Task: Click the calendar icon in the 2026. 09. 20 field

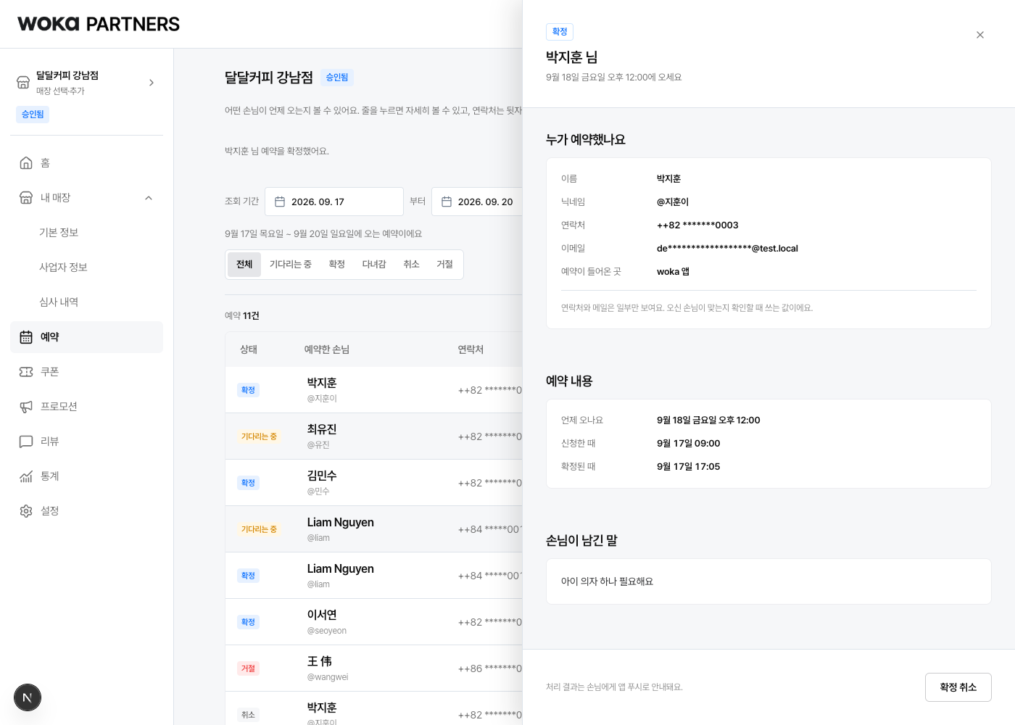Action: [447, 202]
